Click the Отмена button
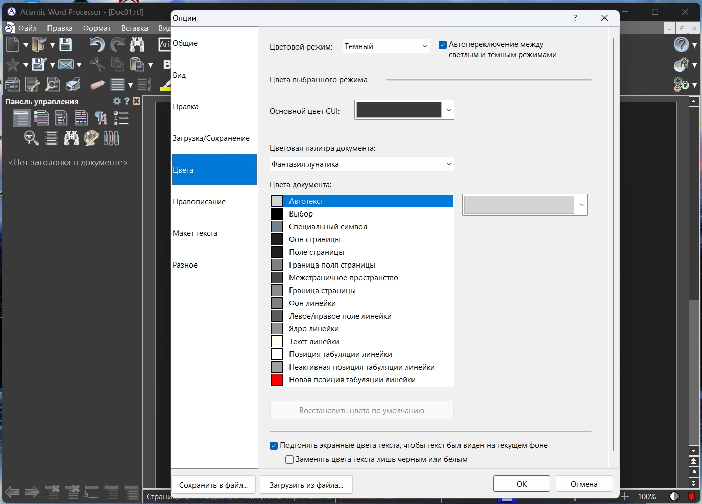The image size is (702, 504). 584,484
